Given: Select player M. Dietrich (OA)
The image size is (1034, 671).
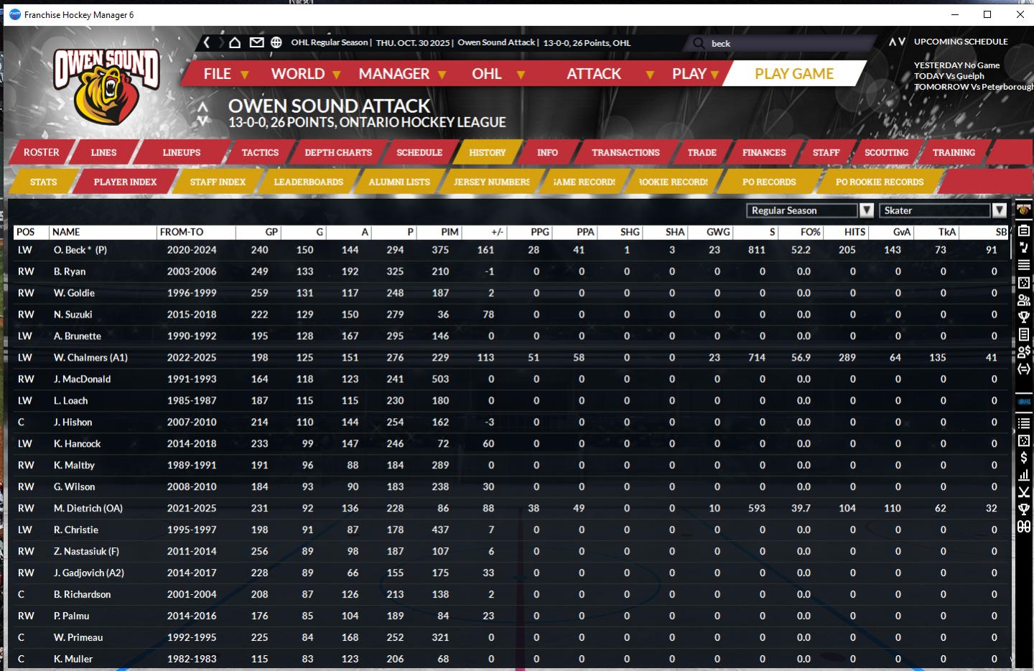Looking at the screenshot, I should click(88, 509).
